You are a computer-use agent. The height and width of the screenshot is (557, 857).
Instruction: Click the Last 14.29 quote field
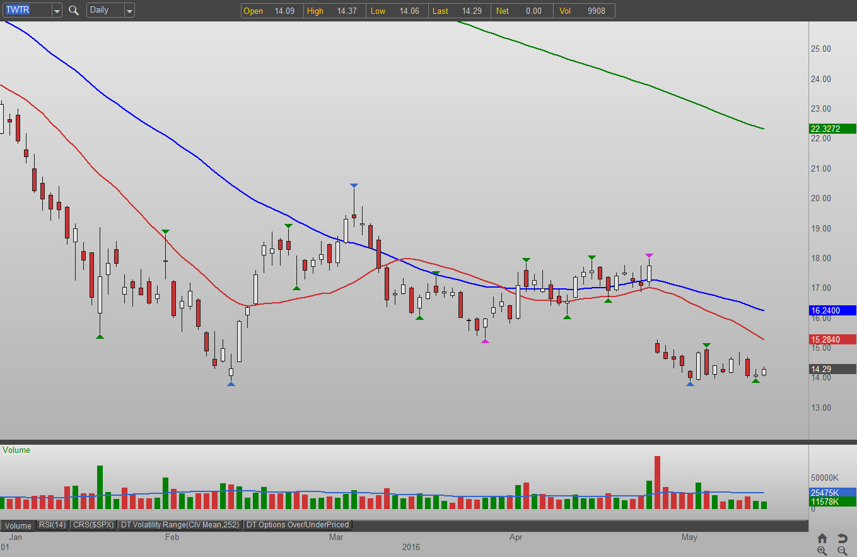(x=459, y=11)
